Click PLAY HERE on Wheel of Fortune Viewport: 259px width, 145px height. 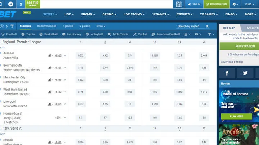[x=236, y=116]
